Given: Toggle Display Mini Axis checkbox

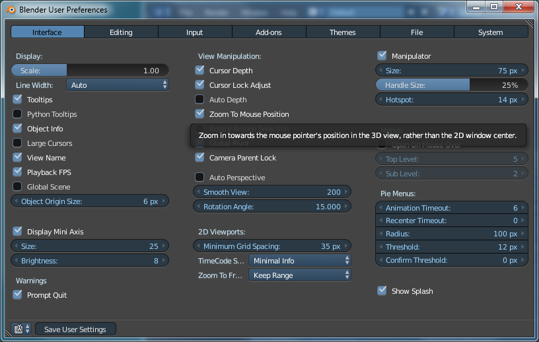Looking at the screenshot, I should [17, 231].
